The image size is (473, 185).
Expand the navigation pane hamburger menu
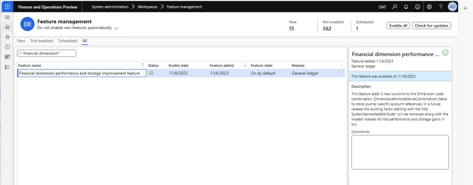7,17
